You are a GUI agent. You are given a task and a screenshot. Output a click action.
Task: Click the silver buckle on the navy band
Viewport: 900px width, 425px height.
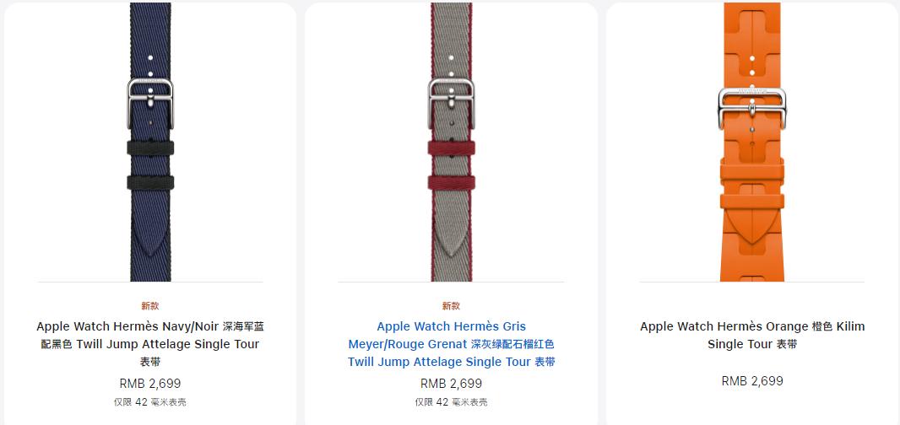tap(150, 102)
